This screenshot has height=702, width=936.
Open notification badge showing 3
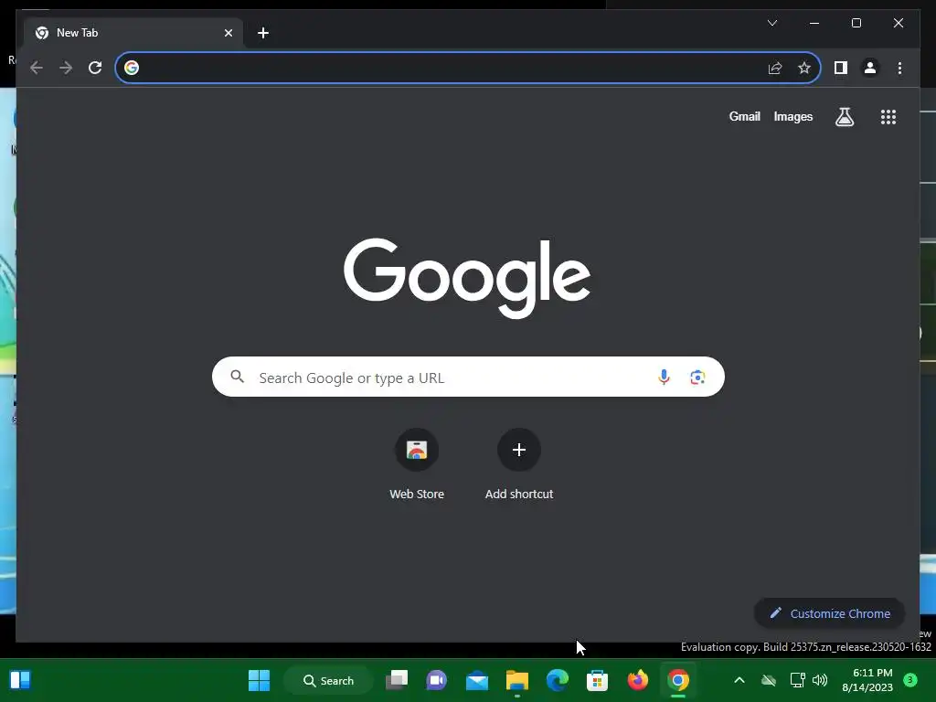click(x=910, y=680)
